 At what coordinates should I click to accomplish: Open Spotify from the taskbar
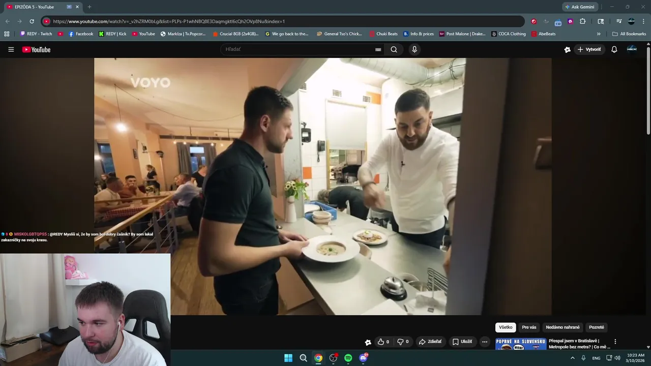tap(348, 358)
